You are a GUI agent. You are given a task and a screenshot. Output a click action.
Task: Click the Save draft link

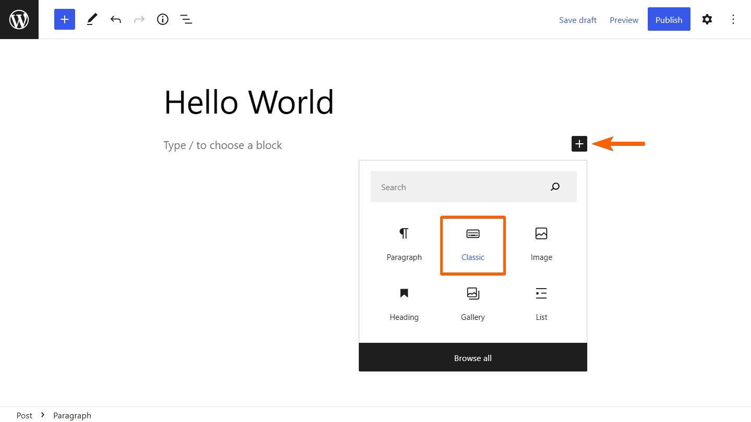(577, 20)
